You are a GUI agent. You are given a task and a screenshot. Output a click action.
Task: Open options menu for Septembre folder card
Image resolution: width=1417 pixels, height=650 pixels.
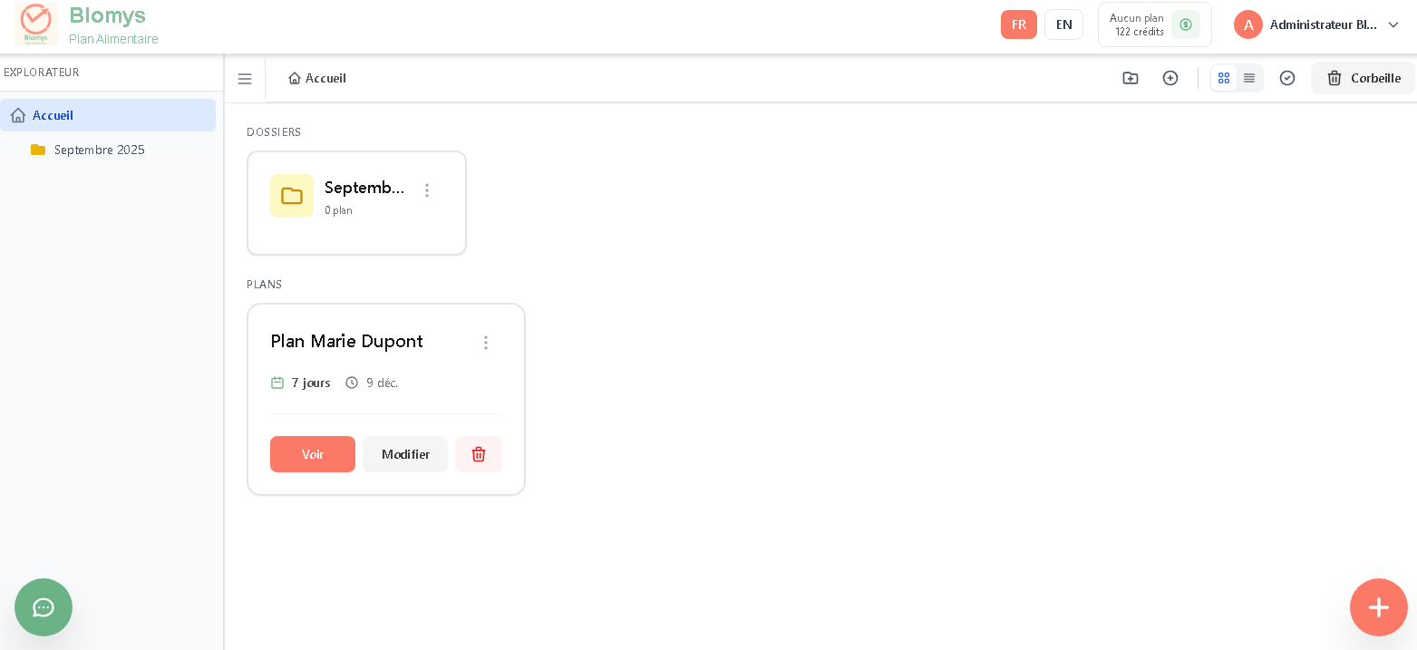427,190
